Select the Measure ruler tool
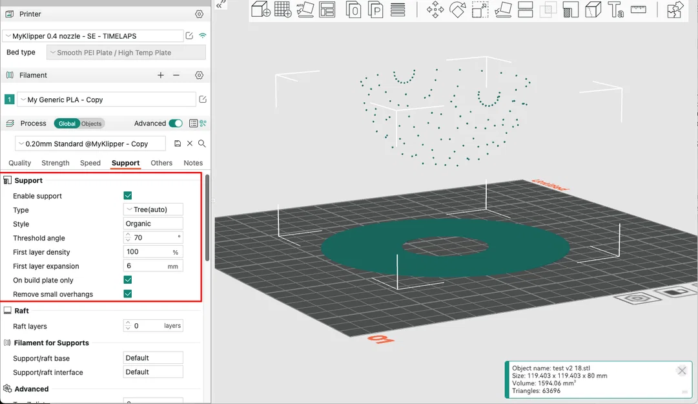The height and width of the screenshot is (404, 698). 639,9
